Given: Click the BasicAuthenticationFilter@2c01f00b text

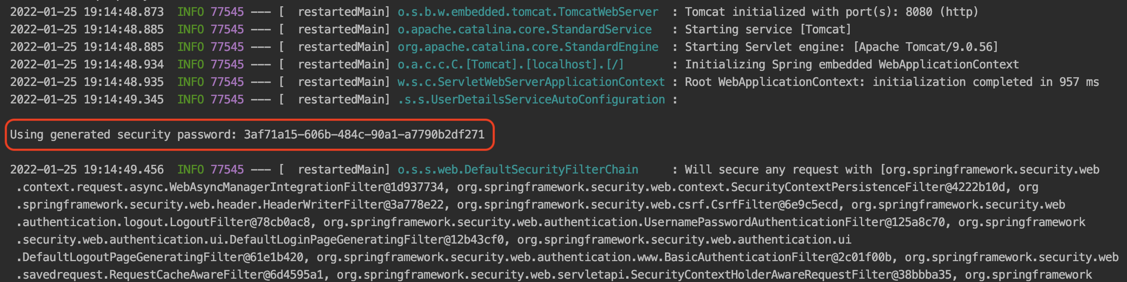Looking at the screenshot, I should pos(777,257).
